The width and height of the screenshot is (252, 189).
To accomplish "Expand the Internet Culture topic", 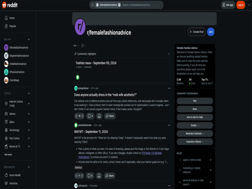I will click(x=28, y=104).
